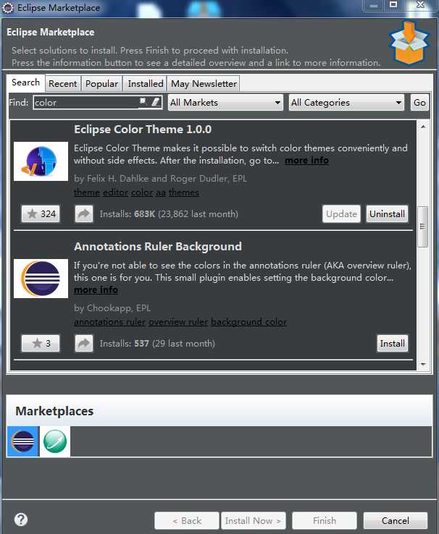Switch to the Installed tab
The width and height of the screenshot is (439, 534).
[x=146, y=84]
